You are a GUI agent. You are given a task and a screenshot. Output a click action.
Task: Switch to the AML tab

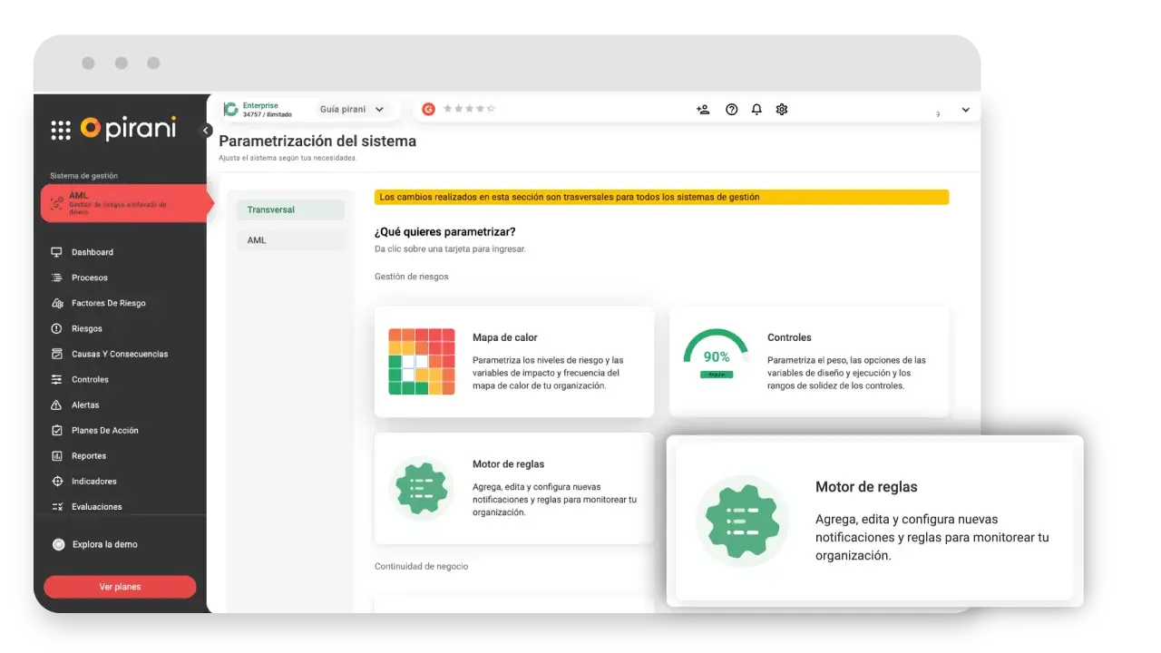[290, 240]
